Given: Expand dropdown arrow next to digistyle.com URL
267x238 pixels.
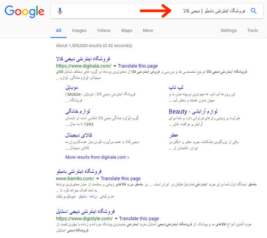Looking at the screenshot, I should (x=116, y=219).
